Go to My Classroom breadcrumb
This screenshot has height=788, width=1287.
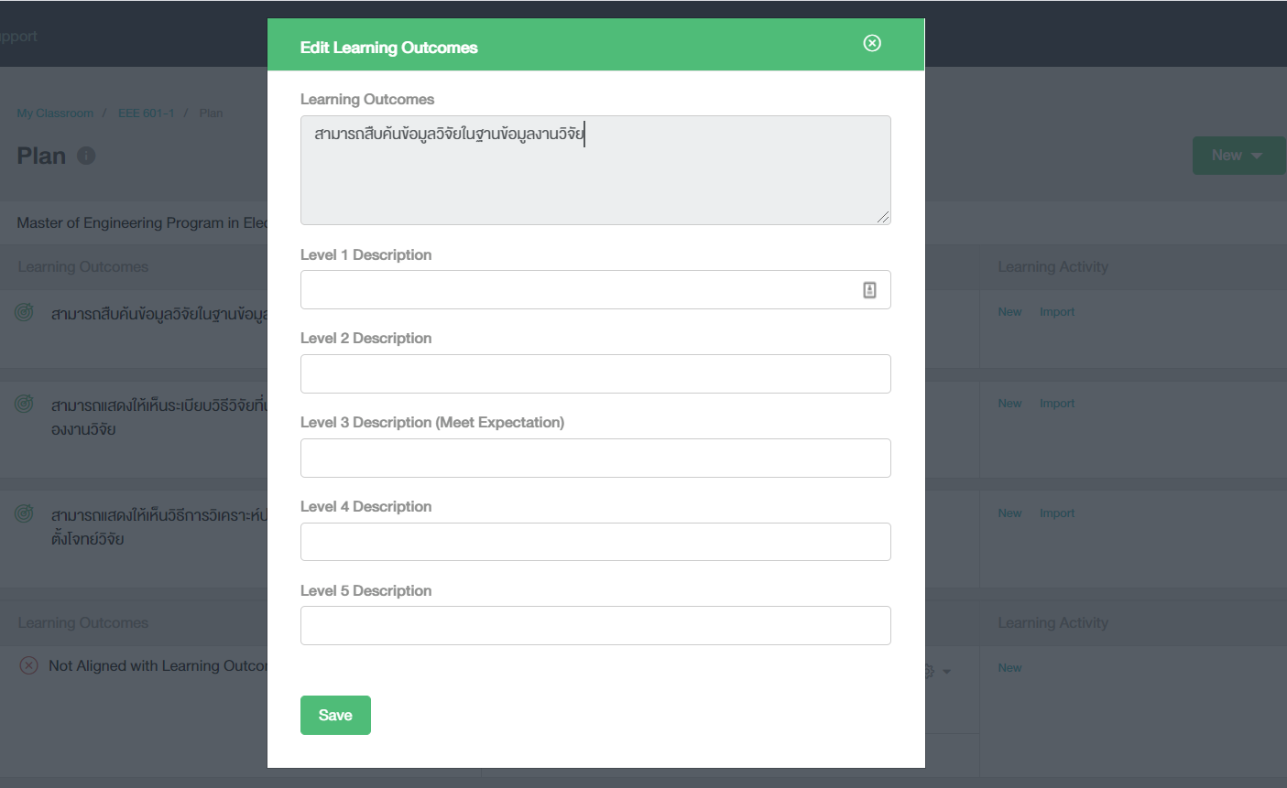coord(55,113)
